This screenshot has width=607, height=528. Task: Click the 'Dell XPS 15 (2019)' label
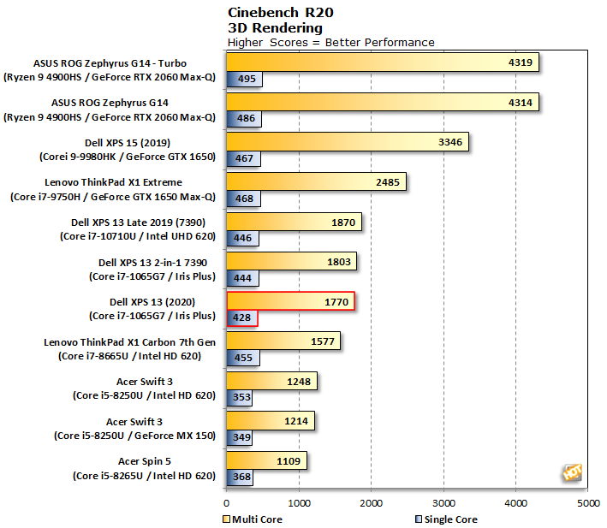click(128, 143)
